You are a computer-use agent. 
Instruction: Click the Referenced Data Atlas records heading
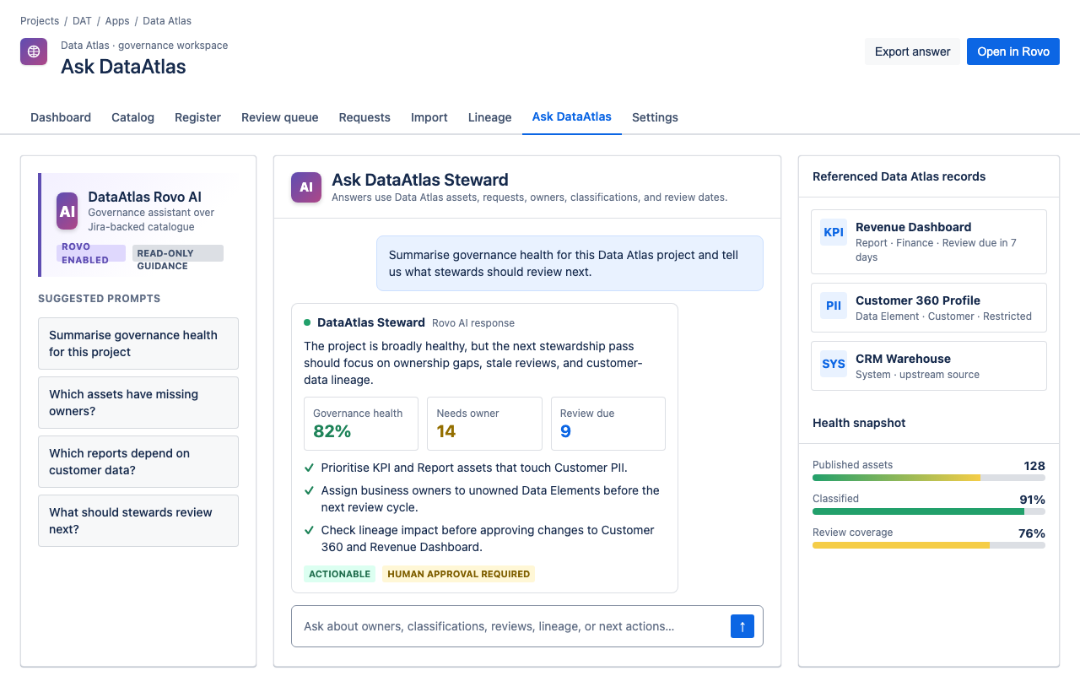point(899,176)
